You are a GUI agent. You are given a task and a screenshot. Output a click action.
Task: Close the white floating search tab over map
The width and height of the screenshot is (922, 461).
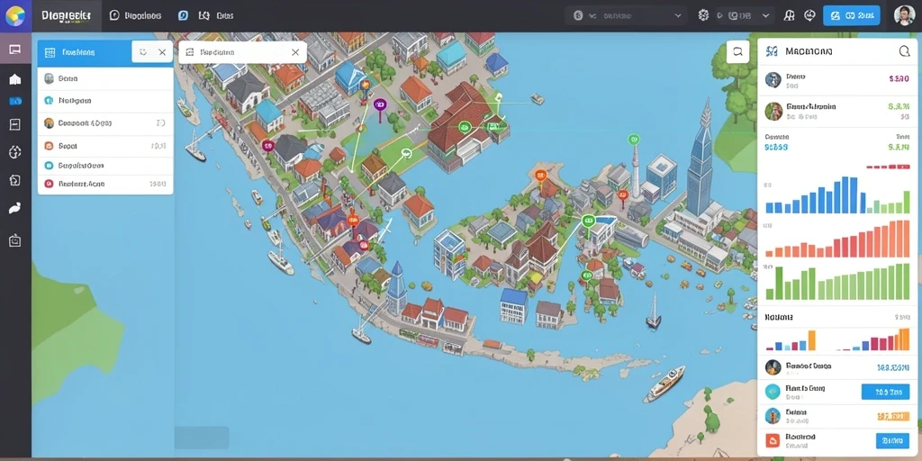(295, 52)
